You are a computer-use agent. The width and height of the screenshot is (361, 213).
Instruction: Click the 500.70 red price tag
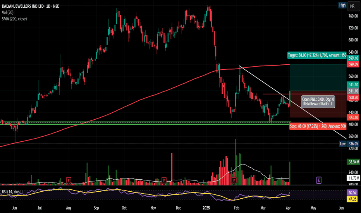pyautogui.click(x=353, y=98)
